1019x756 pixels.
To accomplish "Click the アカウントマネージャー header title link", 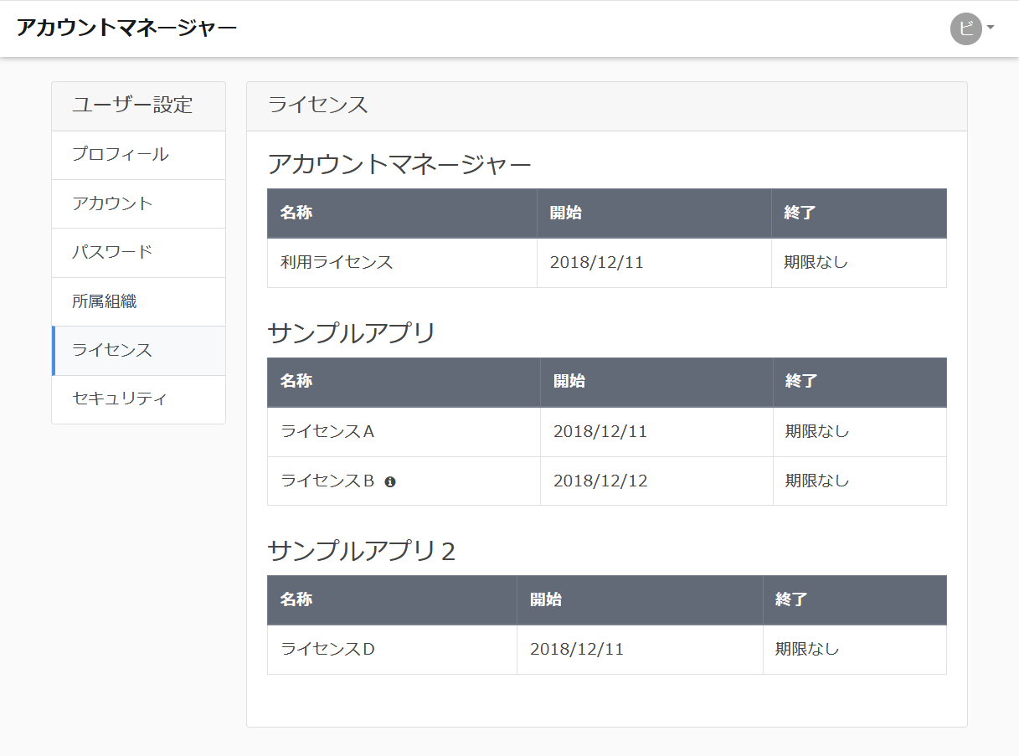I will [126, 28].
